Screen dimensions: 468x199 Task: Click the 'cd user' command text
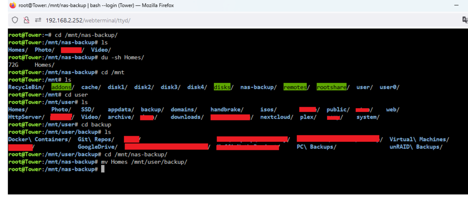(76, 95)
